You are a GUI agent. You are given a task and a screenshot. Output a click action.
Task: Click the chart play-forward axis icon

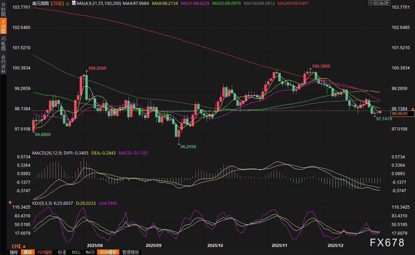382,3
